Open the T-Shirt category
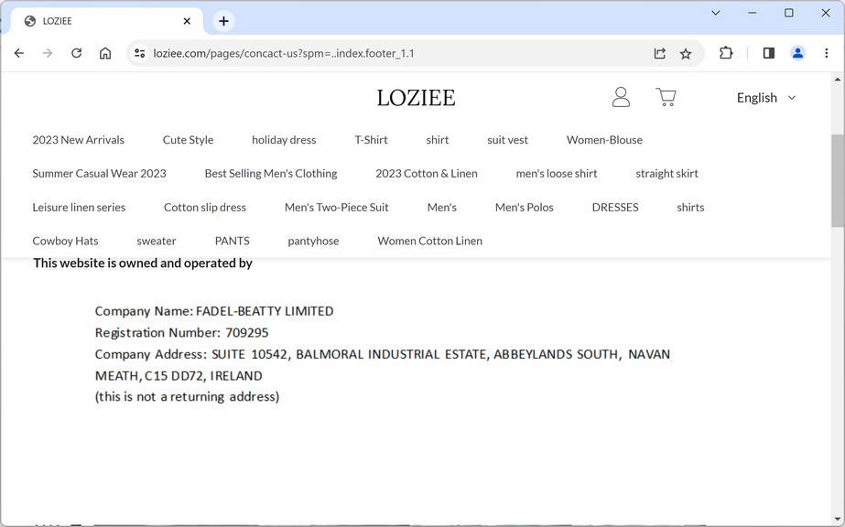Viewport: 845px width, 527px height. (x=372, y=140)
